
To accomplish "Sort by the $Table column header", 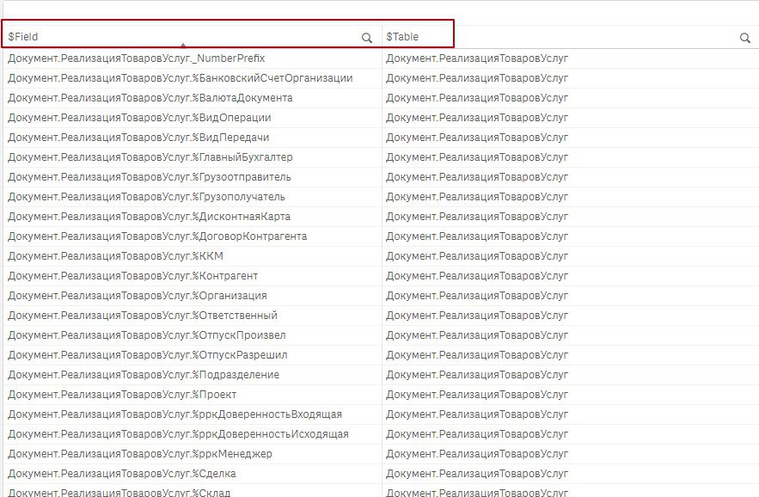I will pyautogui.click(x=402, y=37).
